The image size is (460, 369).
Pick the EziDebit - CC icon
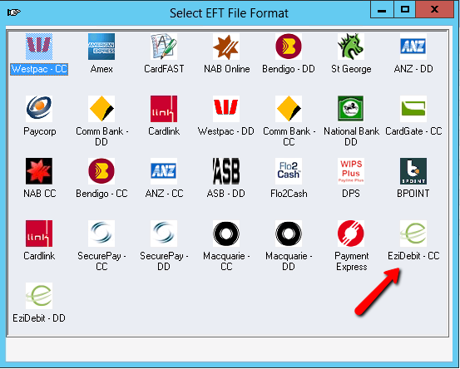point(413,234)
